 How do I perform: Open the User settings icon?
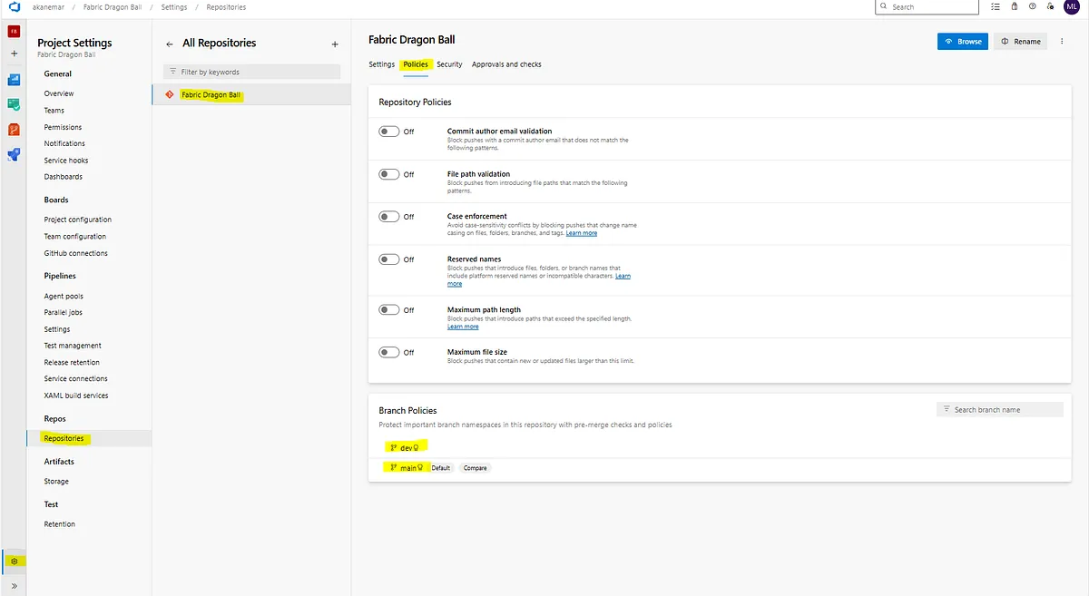point(1051,6)
